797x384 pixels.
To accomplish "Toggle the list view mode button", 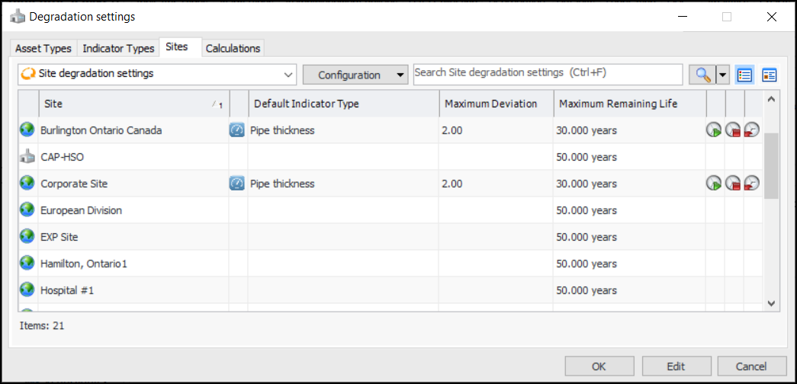I will pyautogui.click(x=745, y=75).
